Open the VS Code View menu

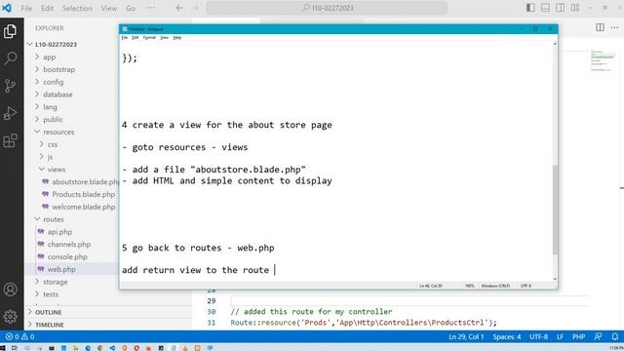pos(108,8)
